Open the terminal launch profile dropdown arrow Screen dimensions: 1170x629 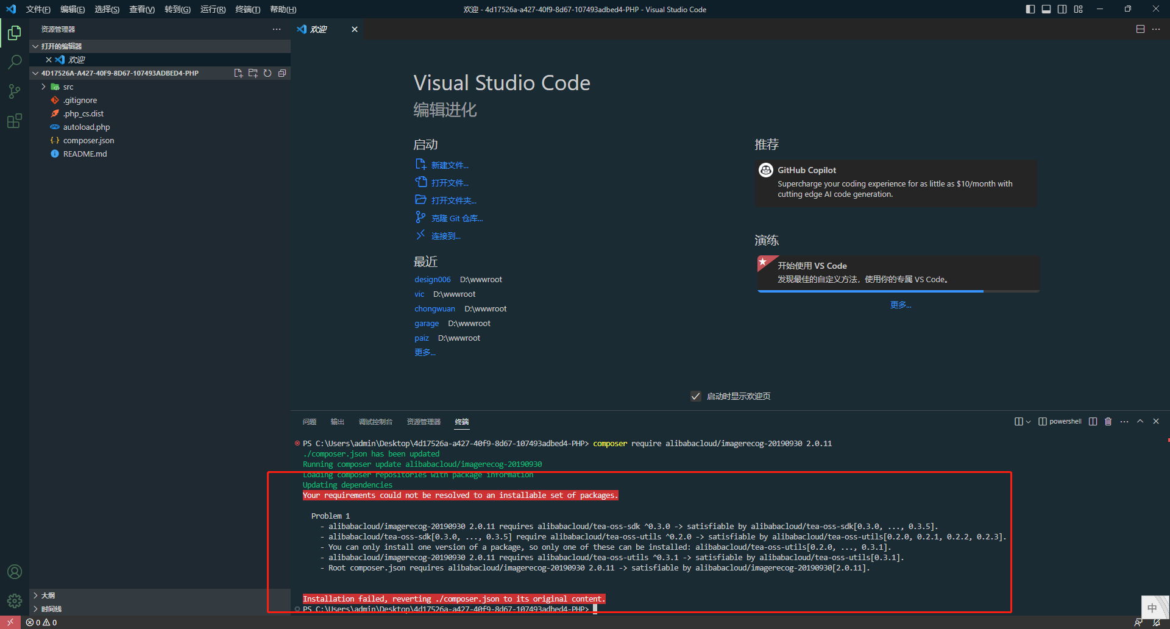[x=1029, y=421]
